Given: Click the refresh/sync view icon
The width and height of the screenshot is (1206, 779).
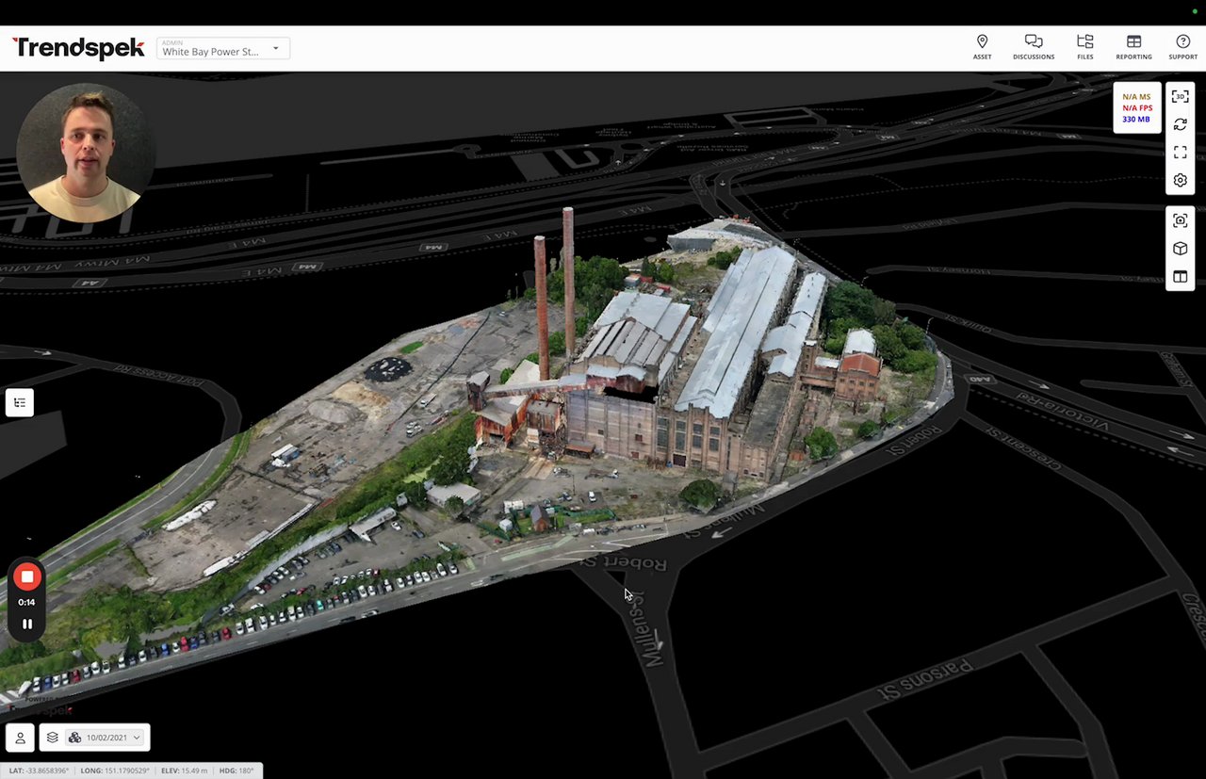Looking at the screenshot, I should tap(1180, 124).
